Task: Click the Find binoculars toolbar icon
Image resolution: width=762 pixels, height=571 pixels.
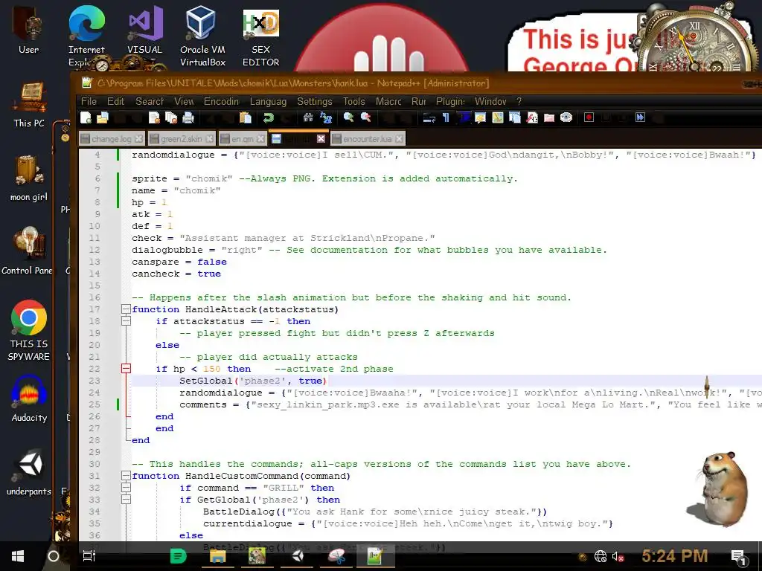Action: (308, 117)
